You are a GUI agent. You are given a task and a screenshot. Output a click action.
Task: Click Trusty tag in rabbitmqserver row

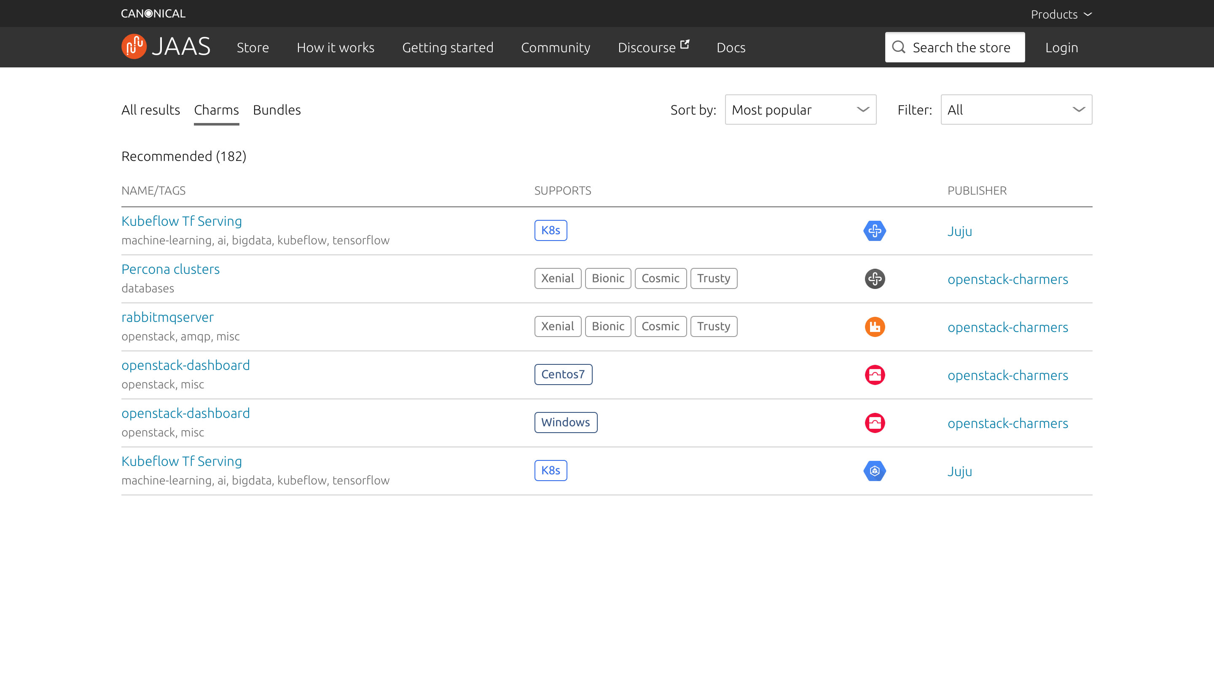point(714,326)
